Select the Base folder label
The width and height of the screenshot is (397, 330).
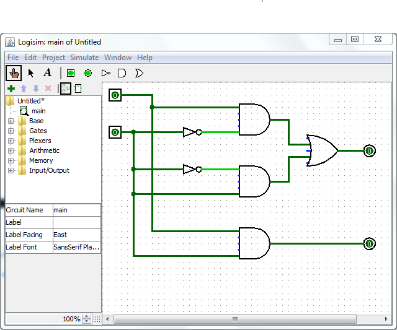pyautogui.click(x=36, y=121)
